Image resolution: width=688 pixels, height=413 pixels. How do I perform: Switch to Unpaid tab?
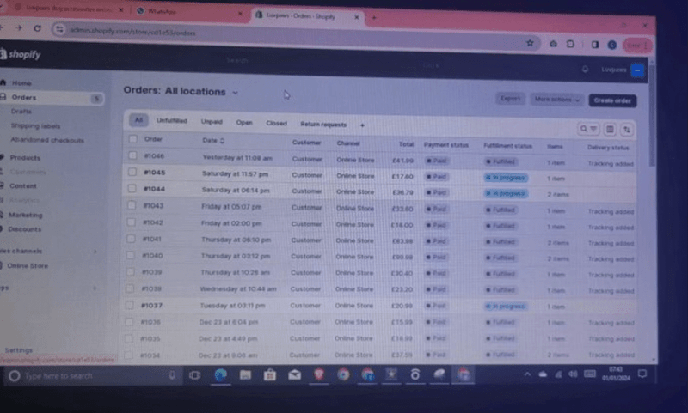pyautogui.click(x=212, y=122)
